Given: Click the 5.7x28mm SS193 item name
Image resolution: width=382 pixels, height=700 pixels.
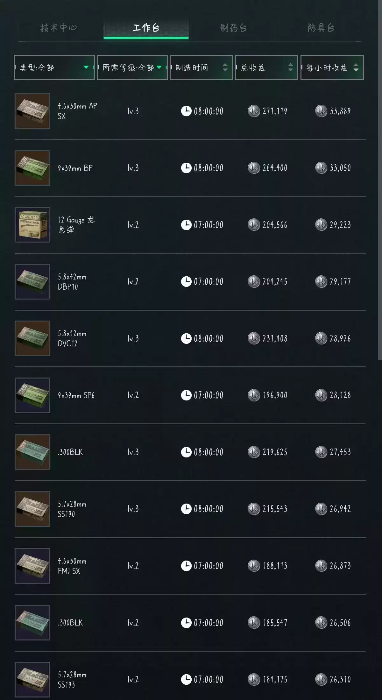Looking at the screenshot, I should tap(72, 679).
